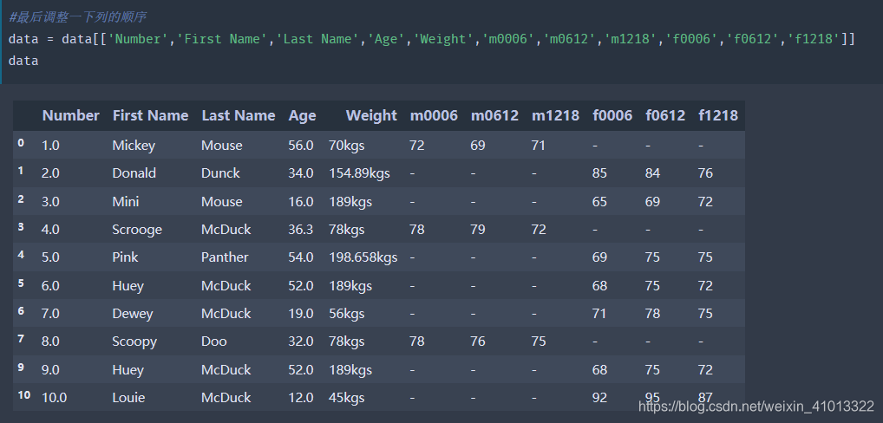Click the 56kgs weight cell
This screenshot has height=423, width=883.
347,313
